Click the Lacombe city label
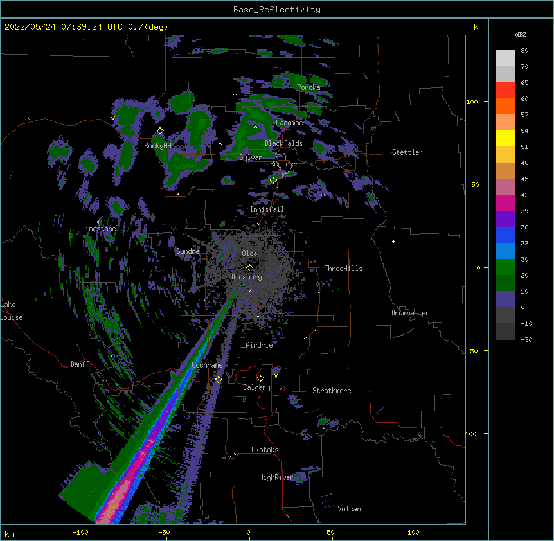This screenshot has width=554, height=541. [289, 123]
